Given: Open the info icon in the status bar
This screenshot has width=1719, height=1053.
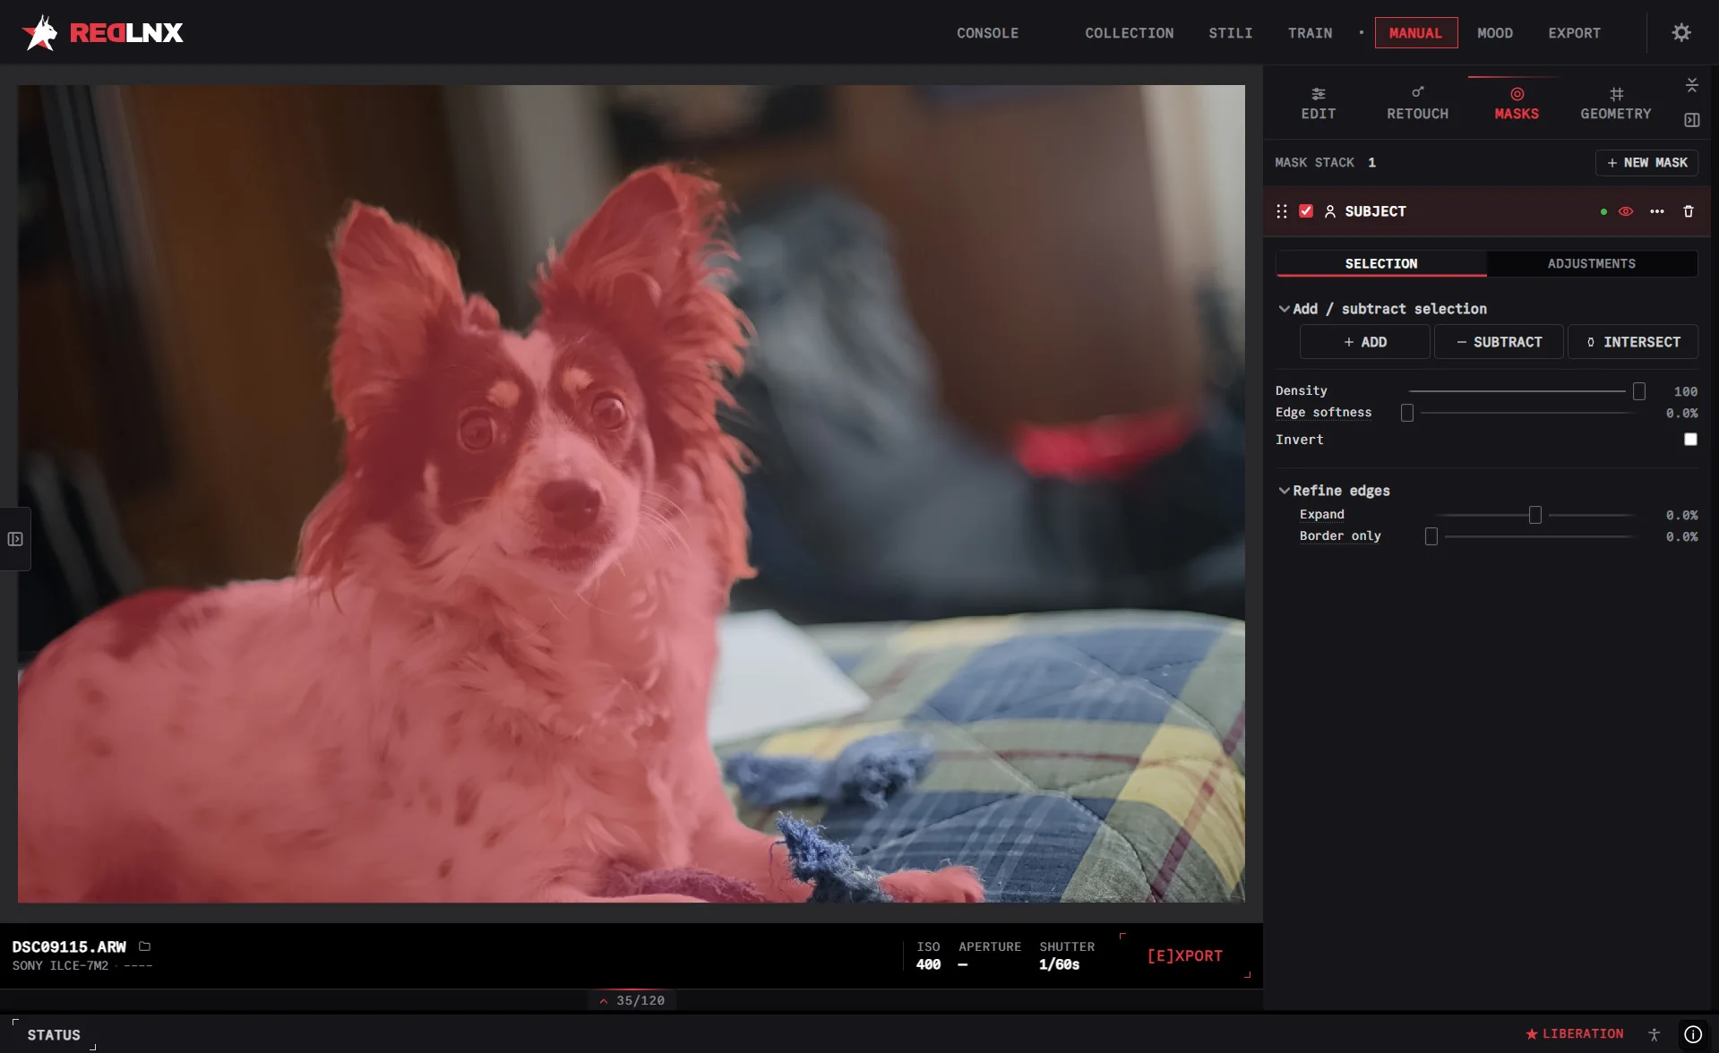Looking at the screenshot, I should pyautogui.click(x=1693, y=1034).
